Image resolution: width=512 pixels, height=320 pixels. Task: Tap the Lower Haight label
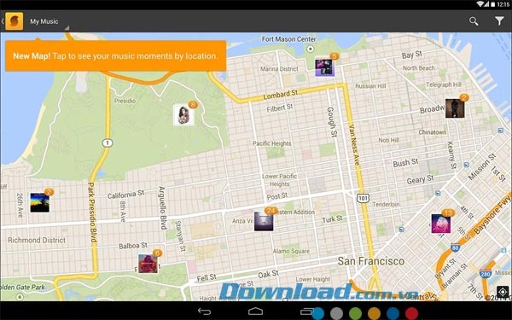pos(313,279)
